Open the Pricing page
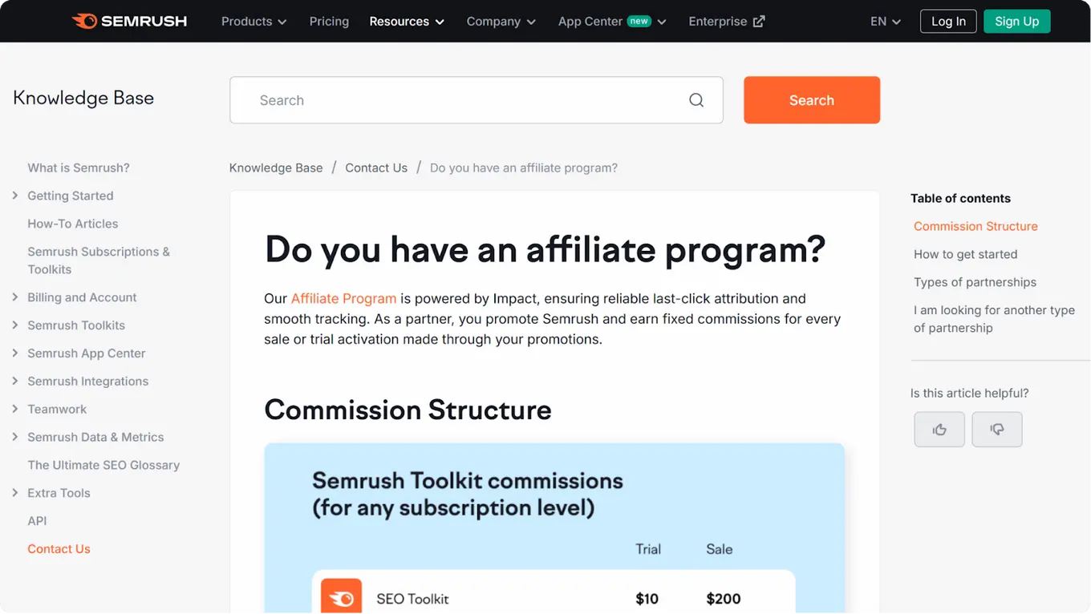The height and width of the screenshot is (614, 1091). (329, 22)
